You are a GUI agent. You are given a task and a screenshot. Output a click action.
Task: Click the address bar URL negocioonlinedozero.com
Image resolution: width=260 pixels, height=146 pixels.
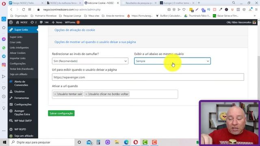point(72,10)
